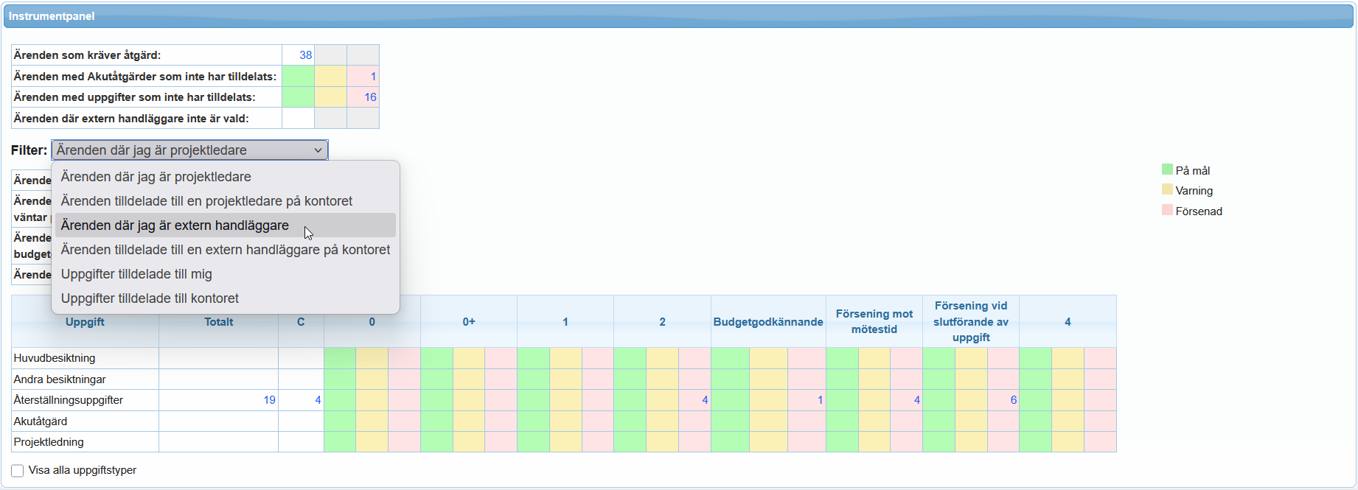Open the 1 unassigned Akutåtgärder link
This screenshot has width=1358, height=490.
pyautogui.click(x=373, y=77)
